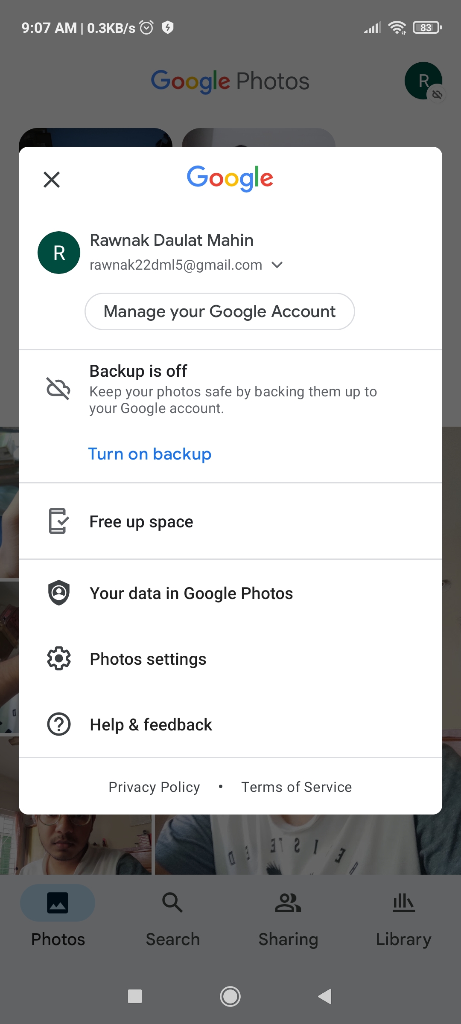Screen dimensions: 461x1024
Task: Turn on backup link
Action: pos(149,454)
